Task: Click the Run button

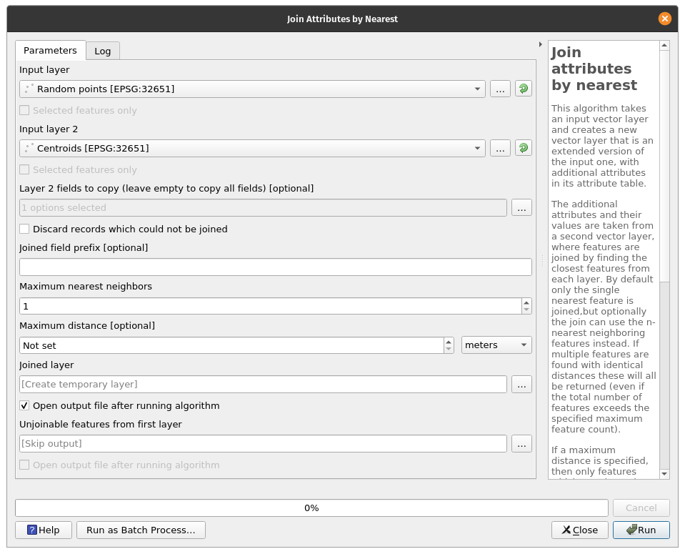Action: (x=641, y=530)
